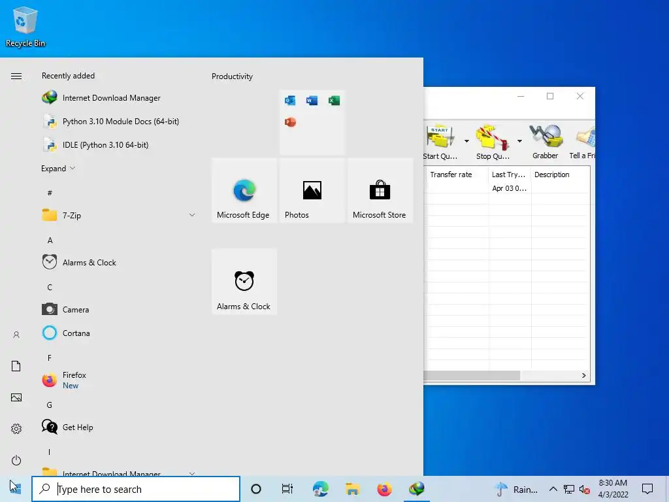Expand the 7-Zip folder
Viewport: 669px width, 502px height.
click(x=119, y=216)
